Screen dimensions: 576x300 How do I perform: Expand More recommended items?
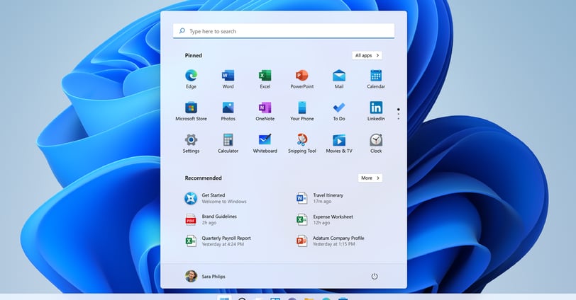370,178
